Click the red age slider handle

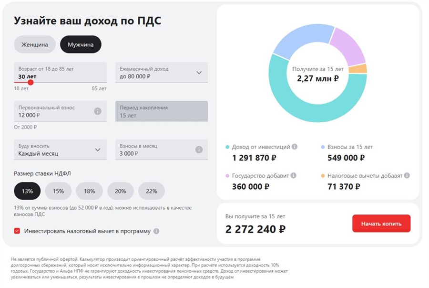[x=31, y=82]
